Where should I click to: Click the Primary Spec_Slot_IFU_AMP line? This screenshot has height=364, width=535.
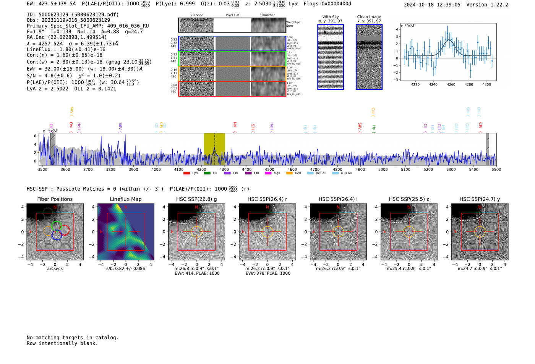pos(88,26)
